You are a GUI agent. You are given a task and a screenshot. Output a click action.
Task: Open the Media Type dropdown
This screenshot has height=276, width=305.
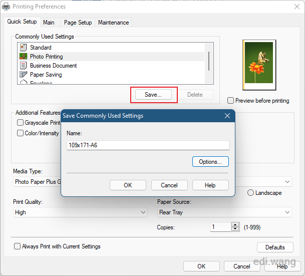[x=37, y=182]
